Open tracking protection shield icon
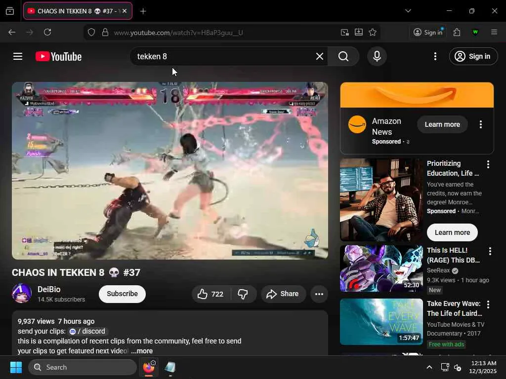The height and width of the screenshot is (379, 506). (91, 32)
